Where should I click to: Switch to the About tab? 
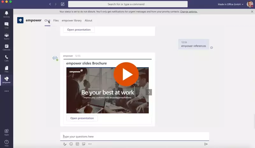click(88, 20)
